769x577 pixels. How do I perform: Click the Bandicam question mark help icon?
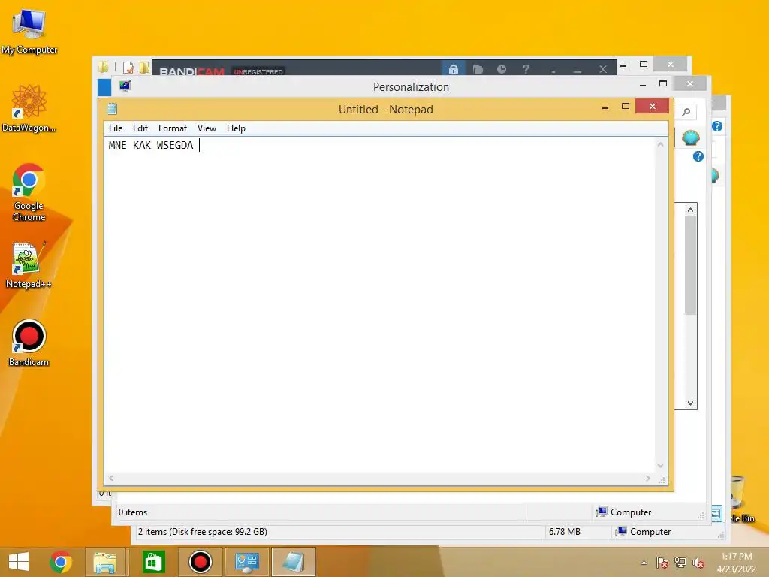pos(526,69)
